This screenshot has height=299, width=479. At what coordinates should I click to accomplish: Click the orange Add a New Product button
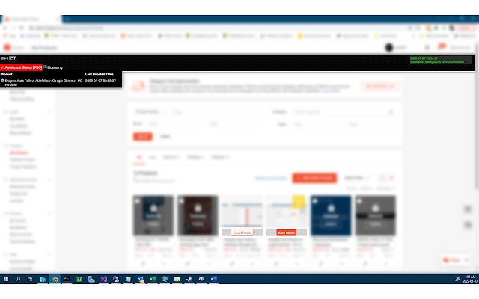click(314, 178)
